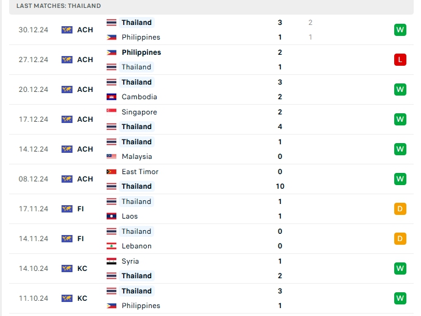Click the Syria flag icon
The height and width of the screenshot is (316, 421).
(111, 261)
